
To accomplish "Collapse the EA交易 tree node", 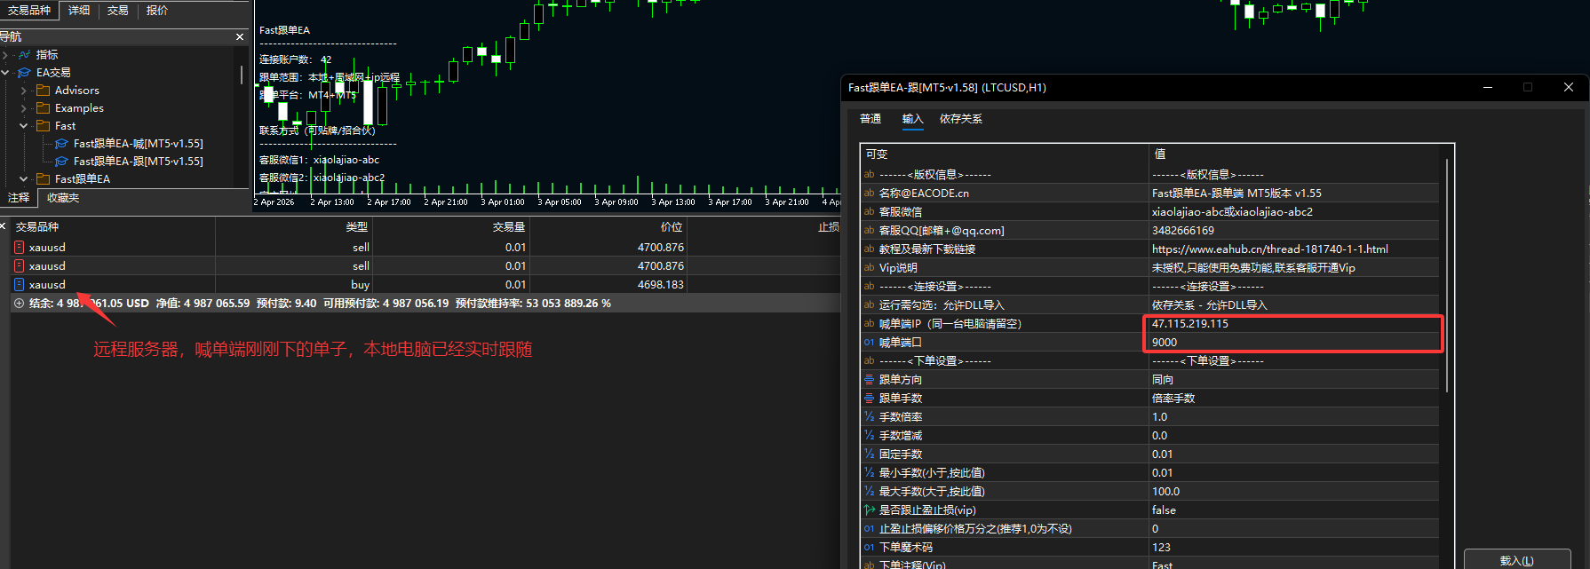I will [x=6, y=73].
